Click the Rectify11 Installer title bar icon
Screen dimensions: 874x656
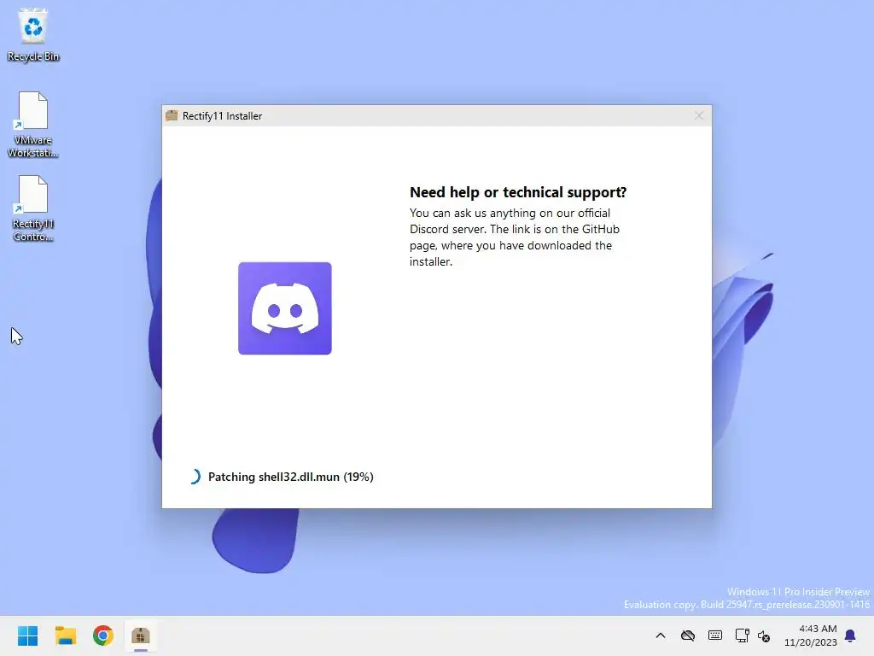pos(172,115)
